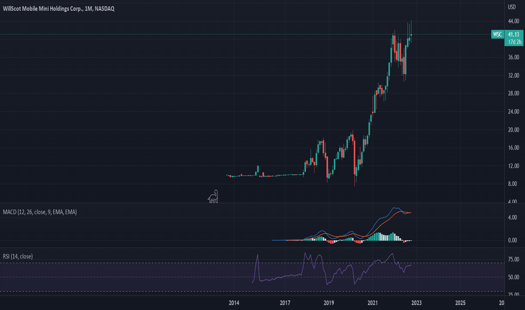The image size is (525, 310).
Task: Click the 8.00 price scale label
Action: pyautogui.click(x=512, y=184)
